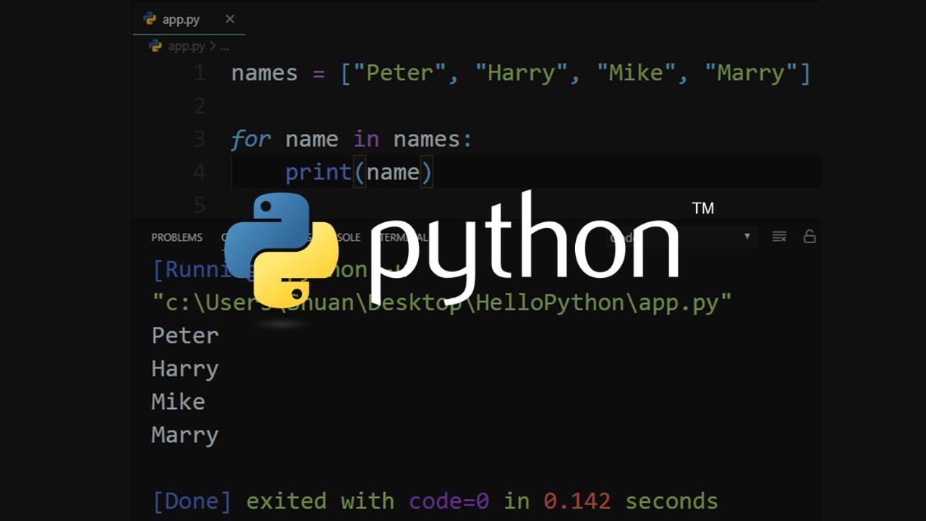The width and height of the screenshot is (926, 521).
Task: Click line number 4 in the gutter
Action: click(x=200, y=172)
